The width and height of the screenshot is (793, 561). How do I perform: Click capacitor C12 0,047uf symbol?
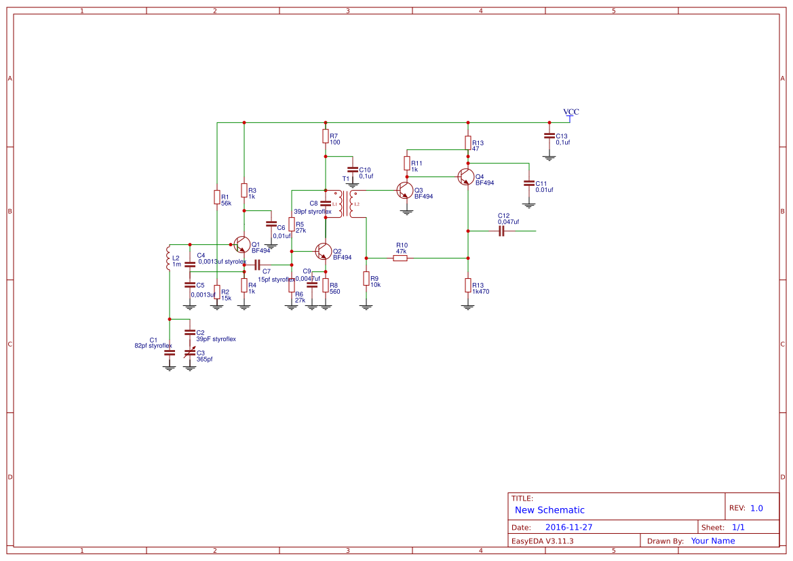[500, 230]
